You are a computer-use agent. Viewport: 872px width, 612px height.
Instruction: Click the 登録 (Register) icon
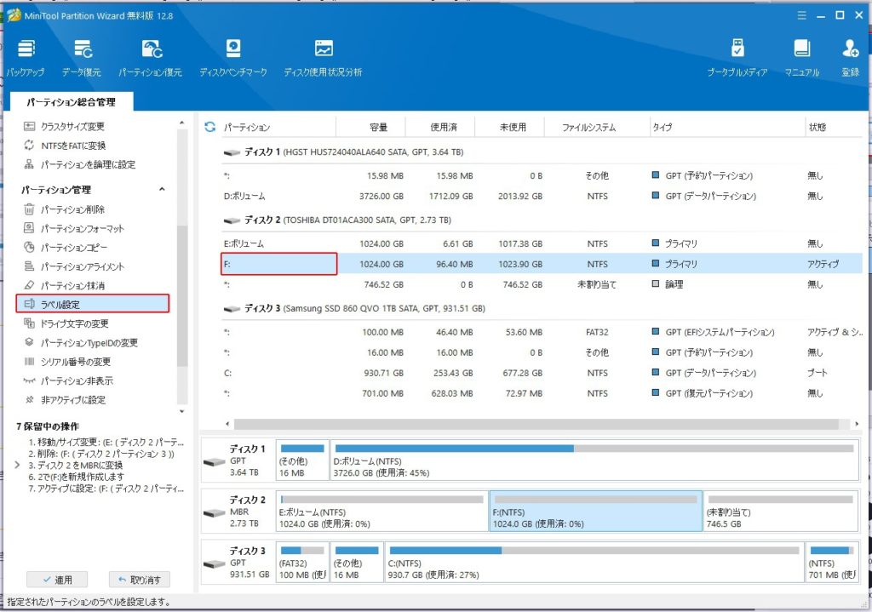click(850, 50)
